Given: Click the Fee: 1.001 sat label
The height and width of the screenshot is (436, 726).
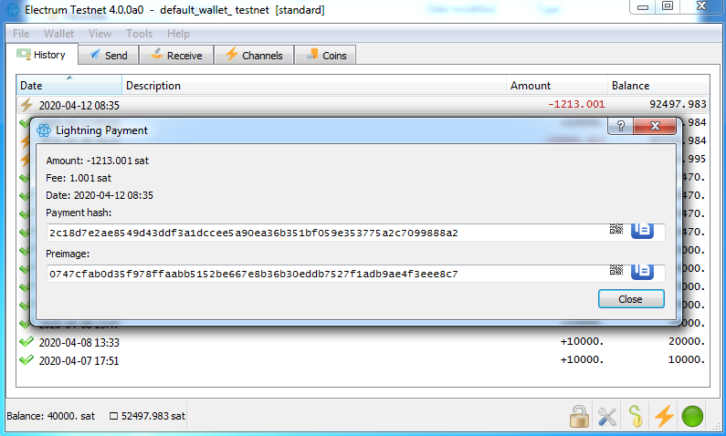Looking at the screenshot, I should tap(79, 178).
